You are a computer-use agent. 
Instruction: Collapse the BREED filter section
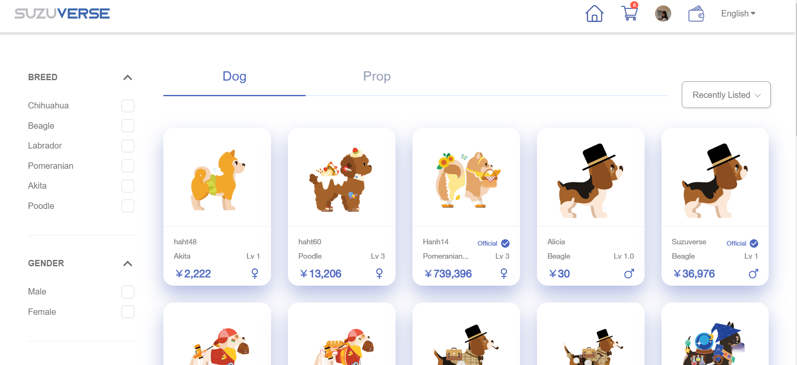pos(127,78)
